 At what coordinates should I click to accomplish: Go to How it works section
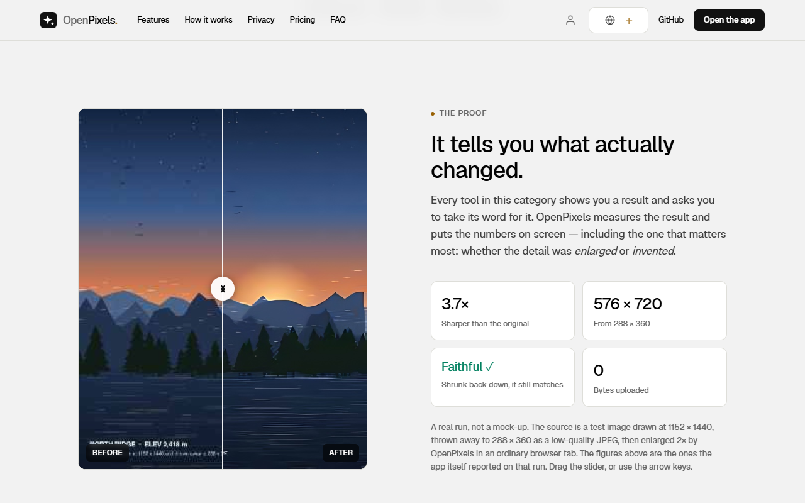click(208, 20)
